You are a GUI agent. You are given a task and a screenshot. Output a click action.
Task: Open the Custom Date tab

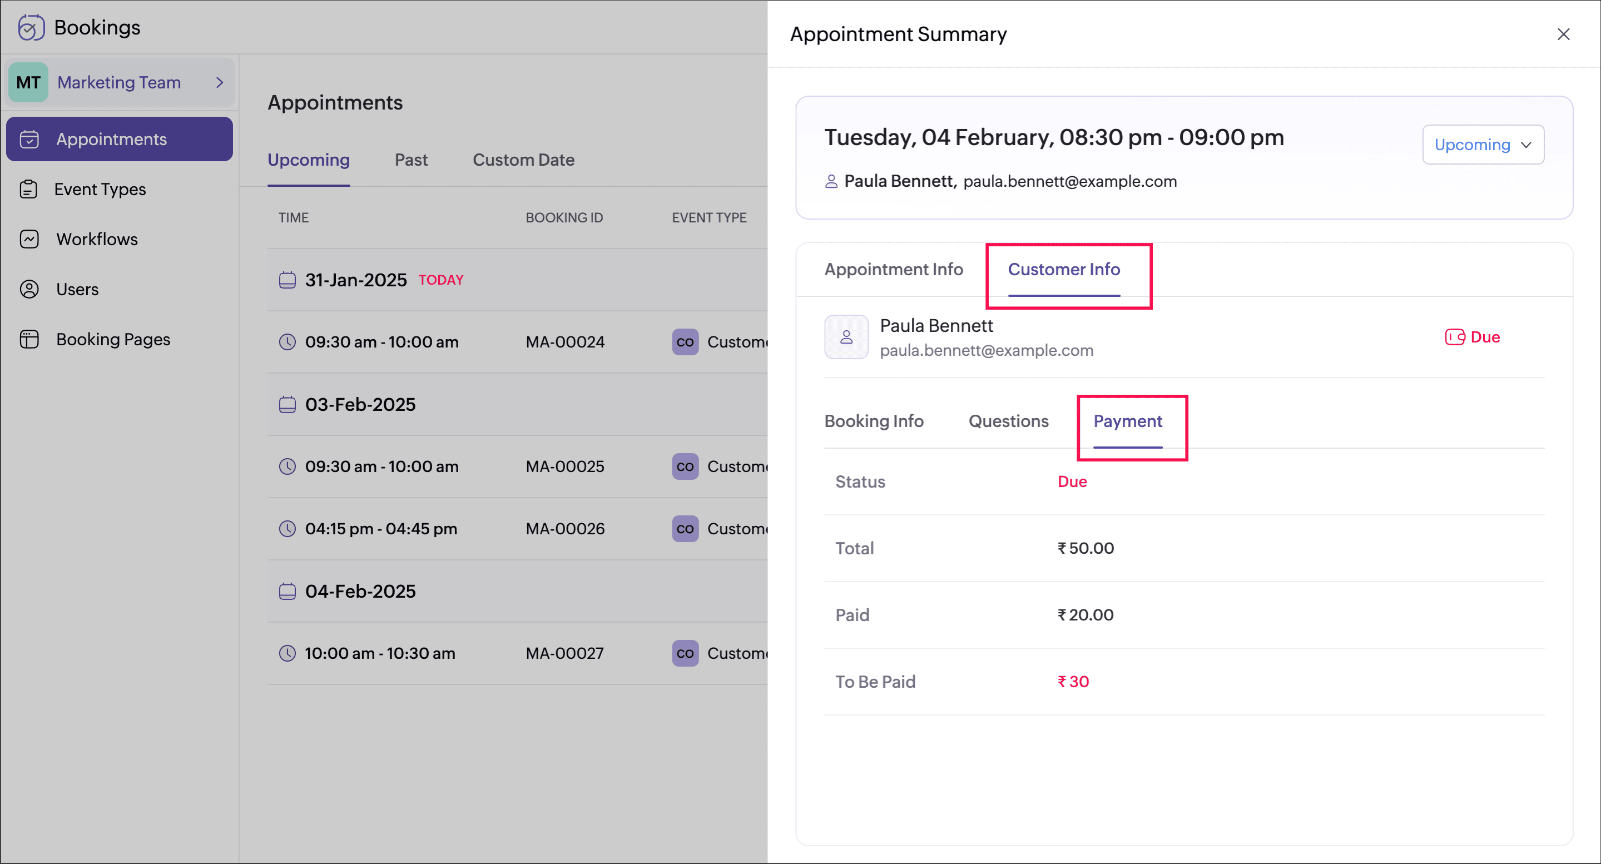coord(523,160)
